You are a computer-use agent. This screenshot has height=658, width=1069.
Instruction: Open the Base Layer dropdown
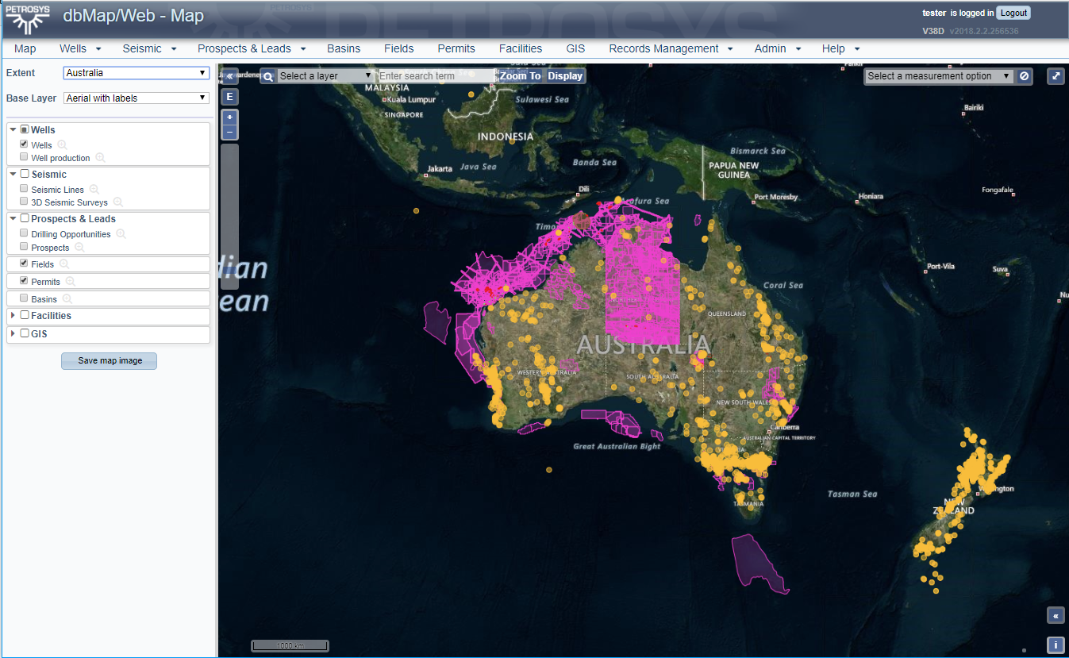point(136,98)
